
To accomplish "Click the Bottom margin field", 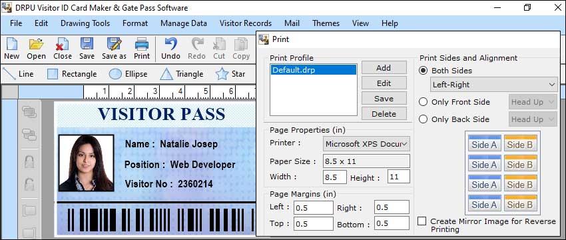I will coord(392,223).
